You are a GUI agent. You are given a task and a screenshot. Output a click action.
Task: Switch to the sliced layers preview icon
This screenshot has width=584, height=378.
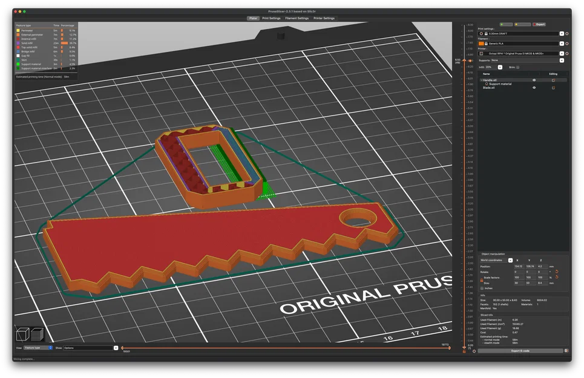(x=38, y=334)
